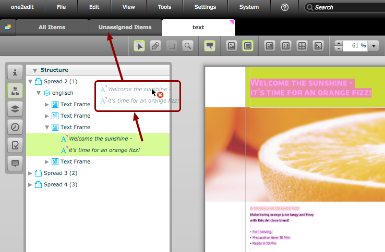This screenshot has width=385, height=252.
Task: Toggle text frames display button
Action: pyautogui.click(x=248, y=46)
